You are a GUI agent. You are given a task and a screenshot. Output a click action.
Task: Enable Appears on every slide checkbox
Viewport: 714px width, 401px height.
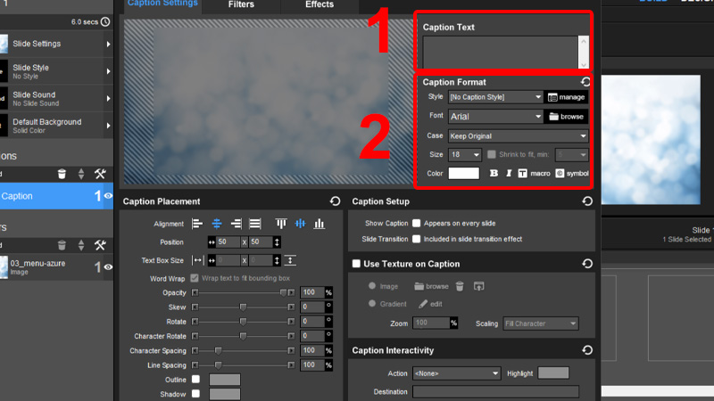416,224
